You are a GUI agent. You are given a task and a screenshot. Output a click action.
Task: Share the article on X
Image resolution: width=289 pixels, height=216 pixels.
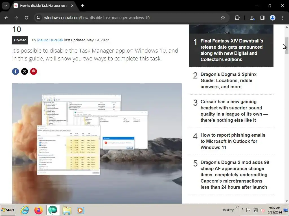click(25, 71)
